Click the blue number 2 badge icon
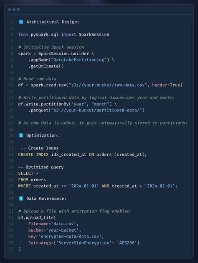Image resolution: width=198 pixels, height=263 pixels. 21,135
